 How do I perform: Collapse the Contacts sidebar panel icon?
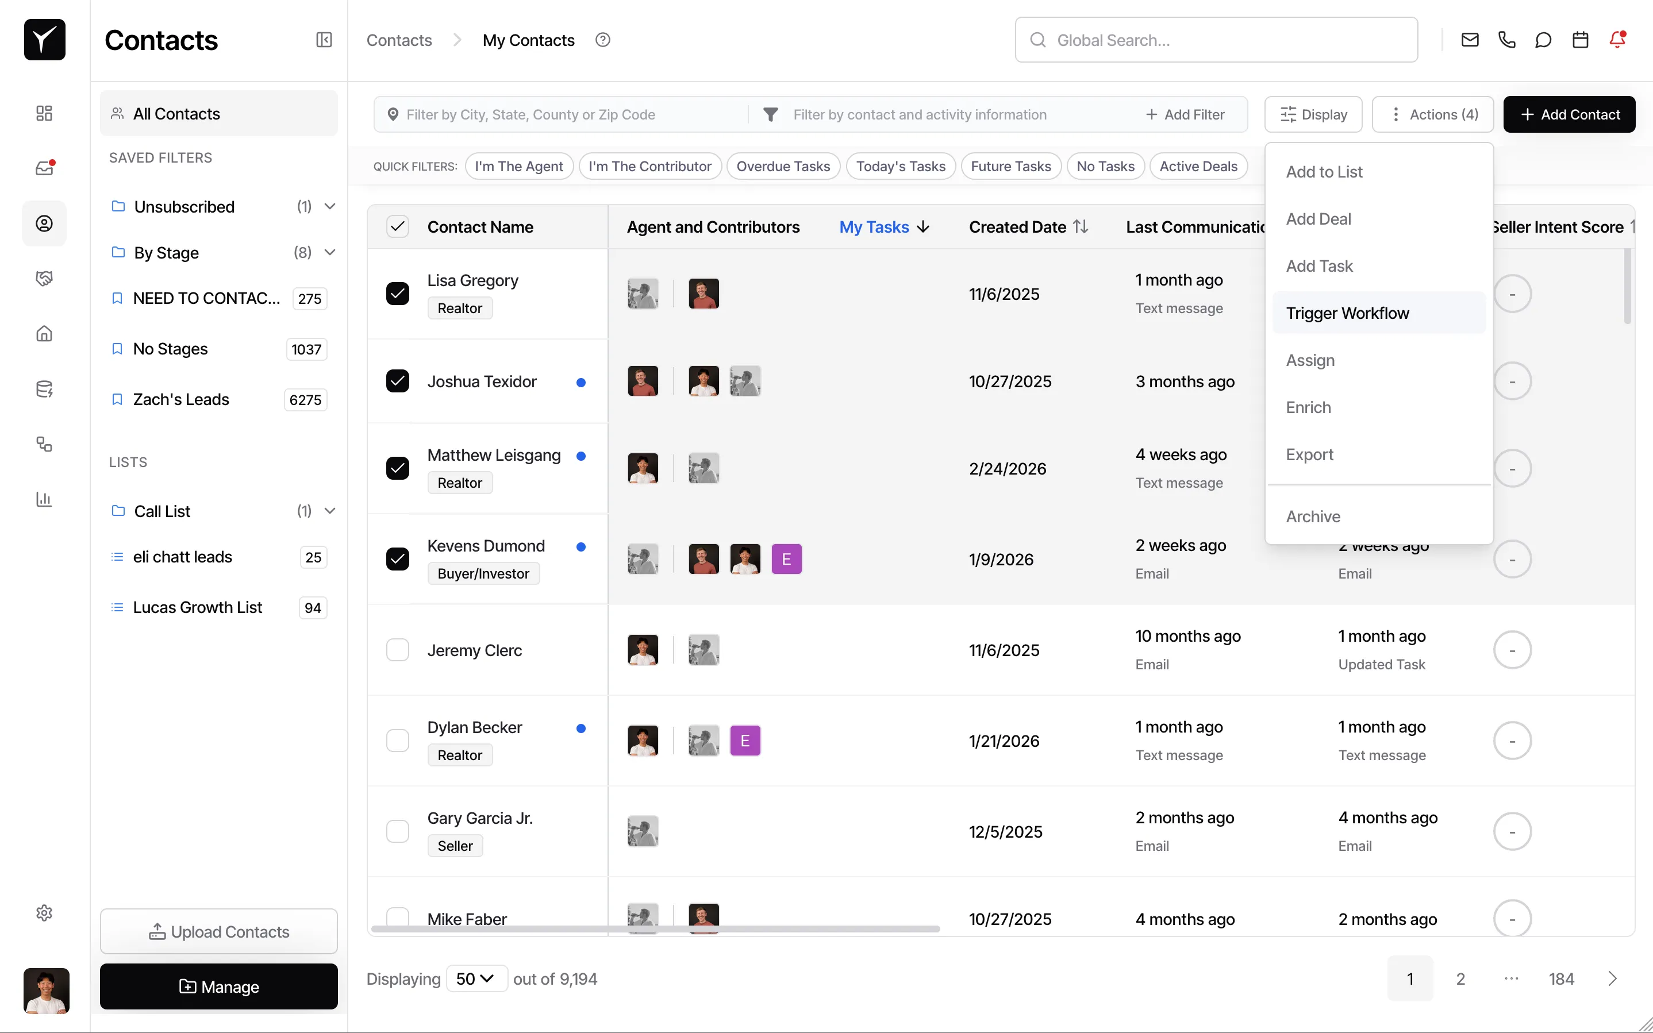tap(324, 40)
